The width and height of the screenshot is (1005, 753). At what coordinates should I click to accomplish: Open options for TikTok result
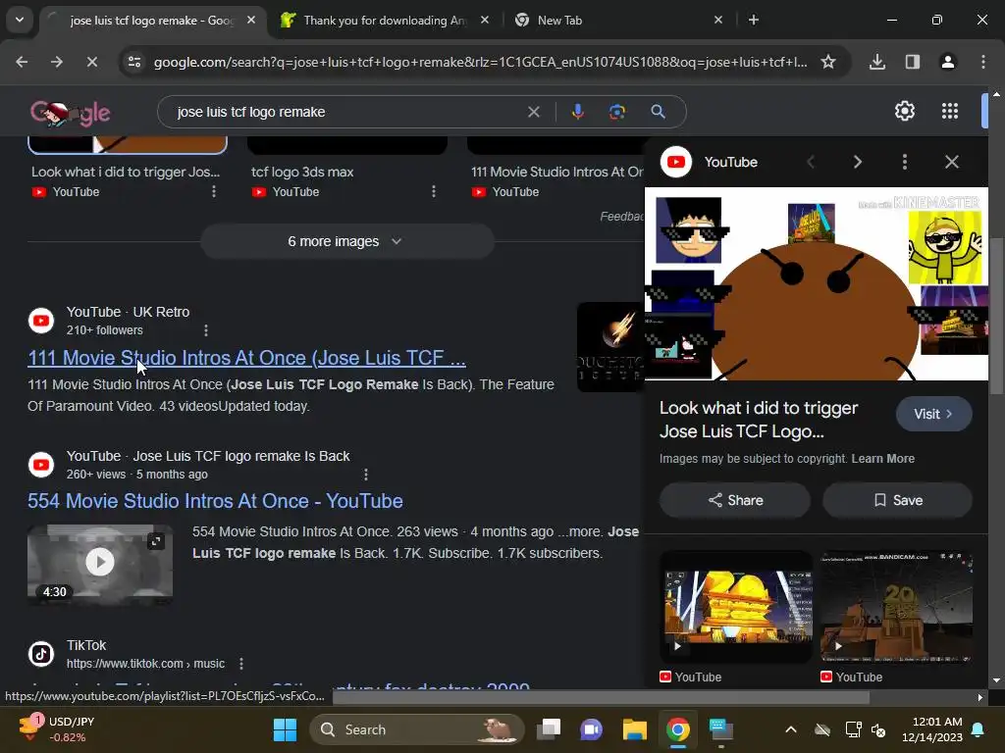click(241, 664)
